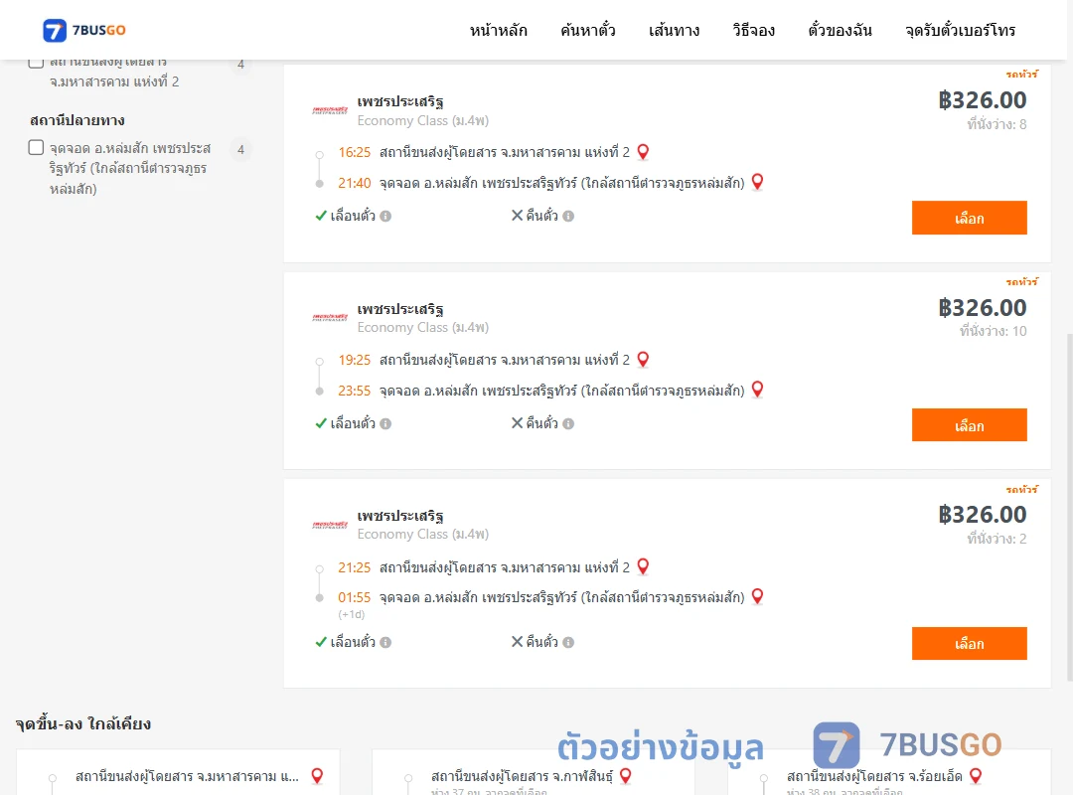Screen dimensions: 1073x795
Task: Show คืนตั๋ว info icon on 19:25 trip
Action: tap(568, 424)
